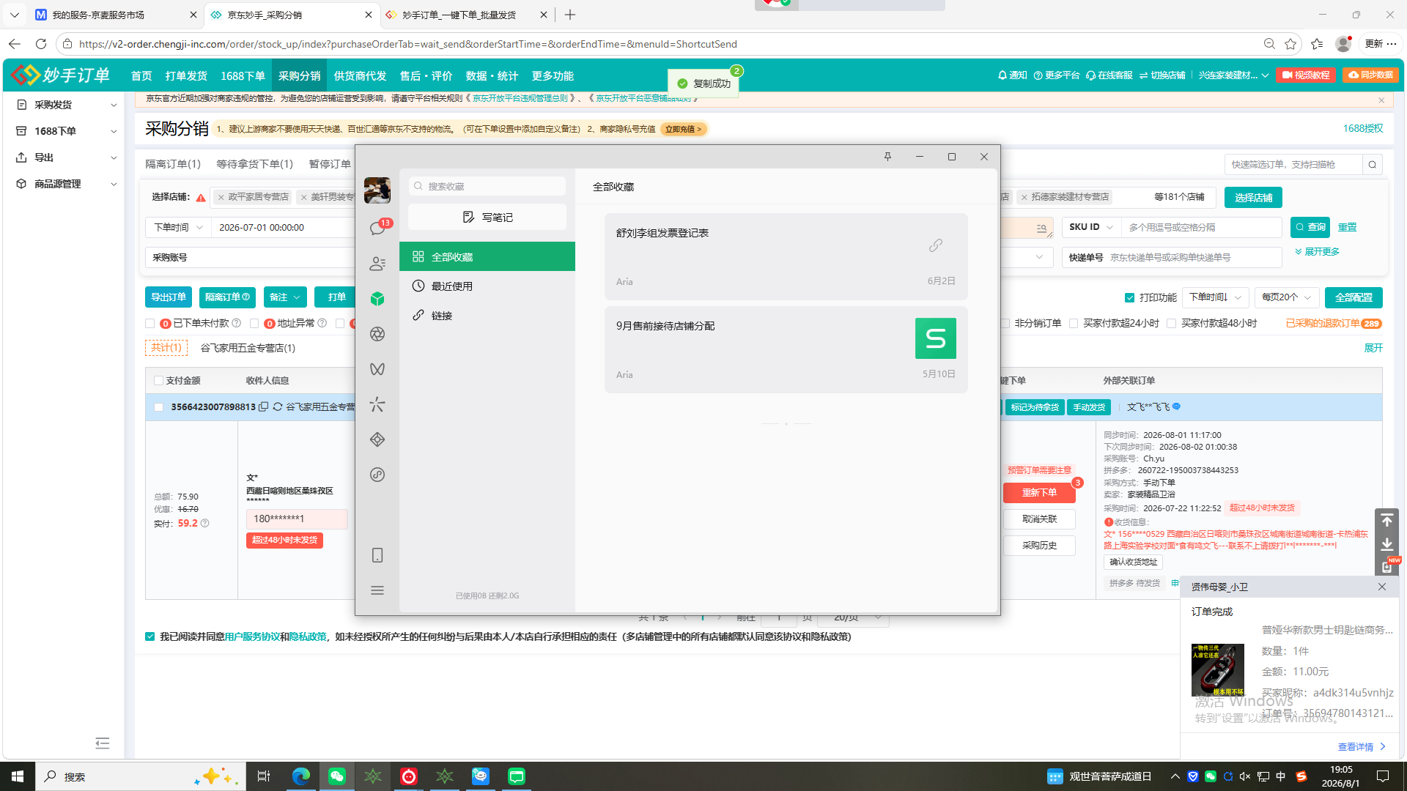Viewport: 1407px width, 791px height.
Task: Expand 导出 sidebar section
Action: [x=67, y=157]
